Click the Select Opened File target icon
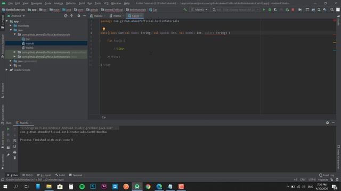Image resolution: width=341 pixels, height=191 pixels. coord(66,16)
